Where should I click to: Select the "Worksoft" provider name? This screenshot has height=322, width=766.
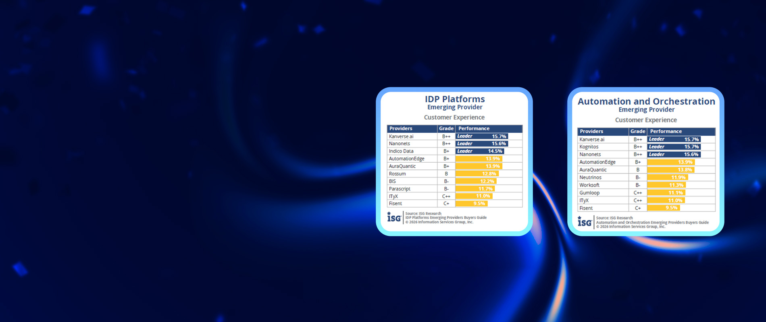coord(589,185)
